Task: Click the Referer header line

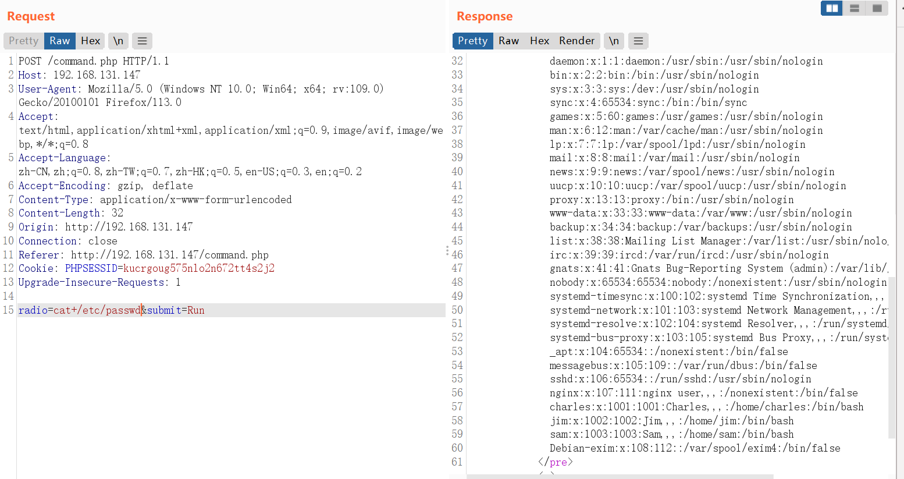Action: [144, 255]
